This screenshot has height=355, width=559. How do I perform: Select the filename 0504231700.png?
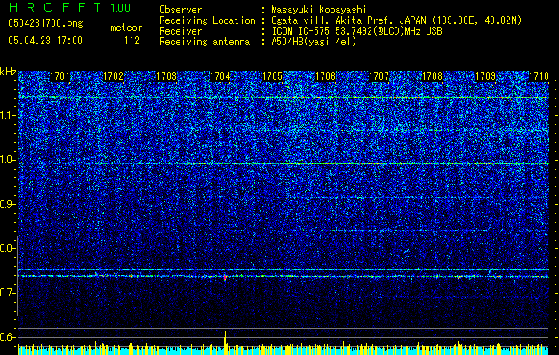click(45, 23)
